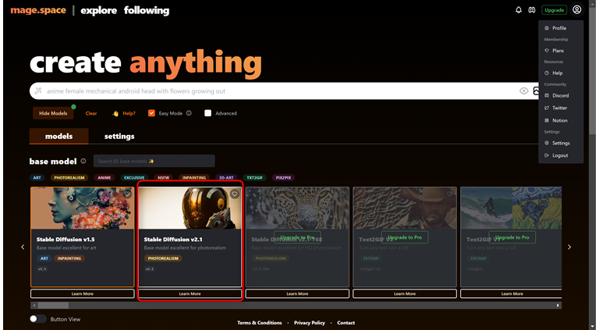Uncheck the Easy Mode checkbox
599x330 pixels.
151,113
